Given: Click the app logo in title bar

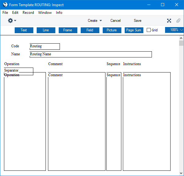Looking at the screenshot, I should click(5, 5).
